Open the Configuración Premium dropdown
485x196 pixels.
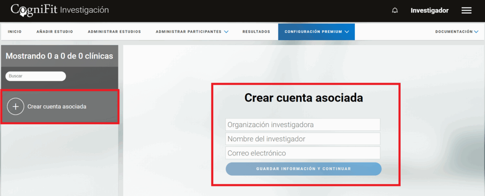coord(316,32)
